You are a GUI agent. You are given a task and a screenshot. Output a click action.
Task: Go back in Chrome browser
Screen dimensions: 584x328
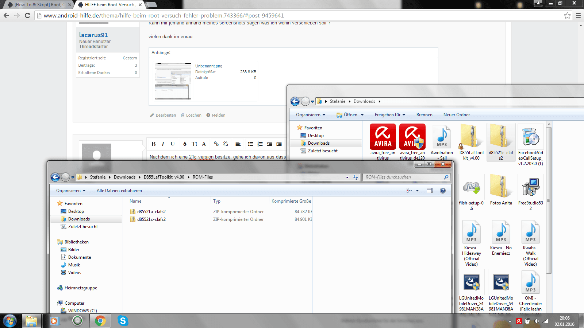(x=6, y=15)
